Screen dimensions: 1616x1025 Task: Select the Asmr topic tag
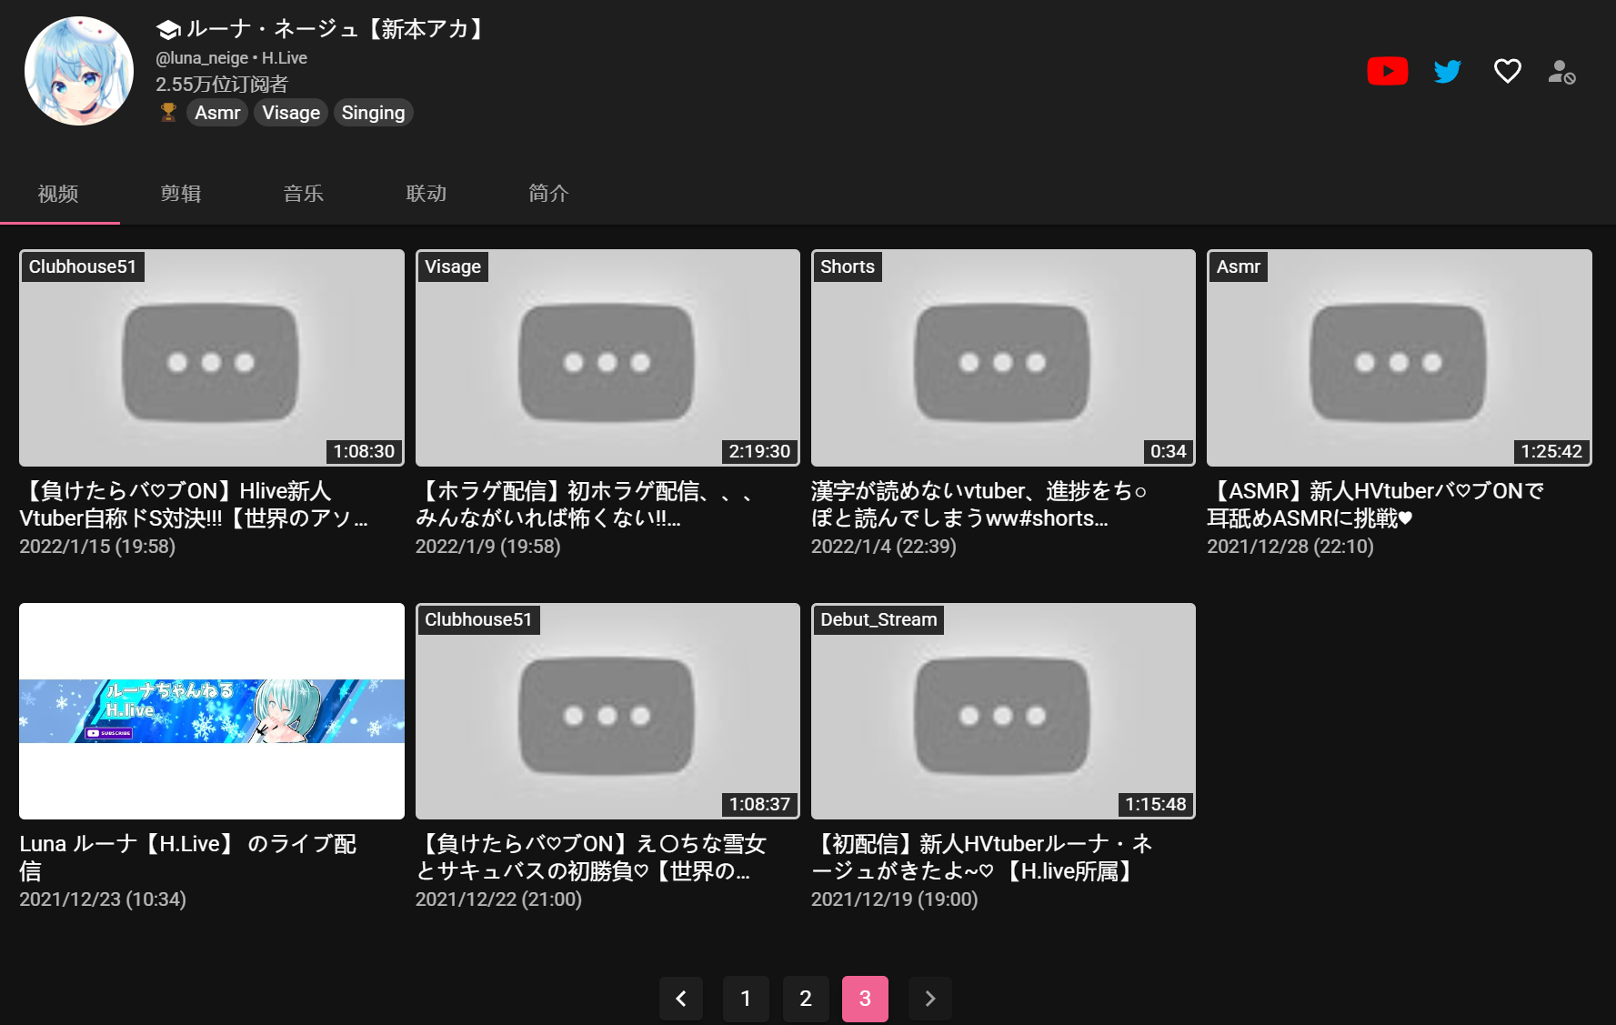217,113
